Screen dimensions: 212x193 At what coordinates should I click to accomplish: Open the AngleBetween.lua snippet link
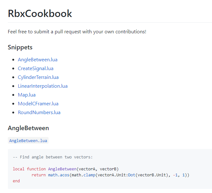point(37,60)
